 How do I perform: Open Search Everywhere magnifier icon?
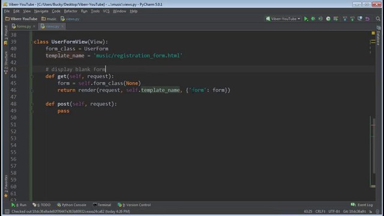(x=378, y=19)
